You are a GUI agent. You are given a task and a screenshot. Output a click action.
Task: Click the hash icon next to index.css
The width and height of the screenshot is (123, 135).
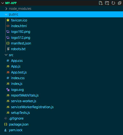pyautogui.click(x=8, y=78)
